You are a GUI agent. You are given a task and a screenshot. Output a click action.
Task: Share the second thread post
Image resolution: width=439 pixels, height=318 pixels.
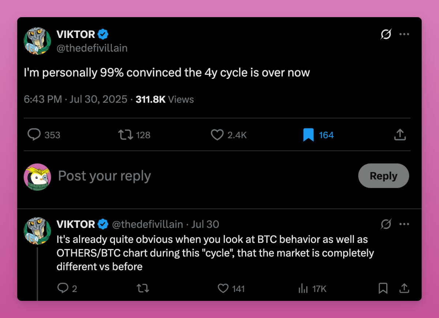[x=404, y=288]
